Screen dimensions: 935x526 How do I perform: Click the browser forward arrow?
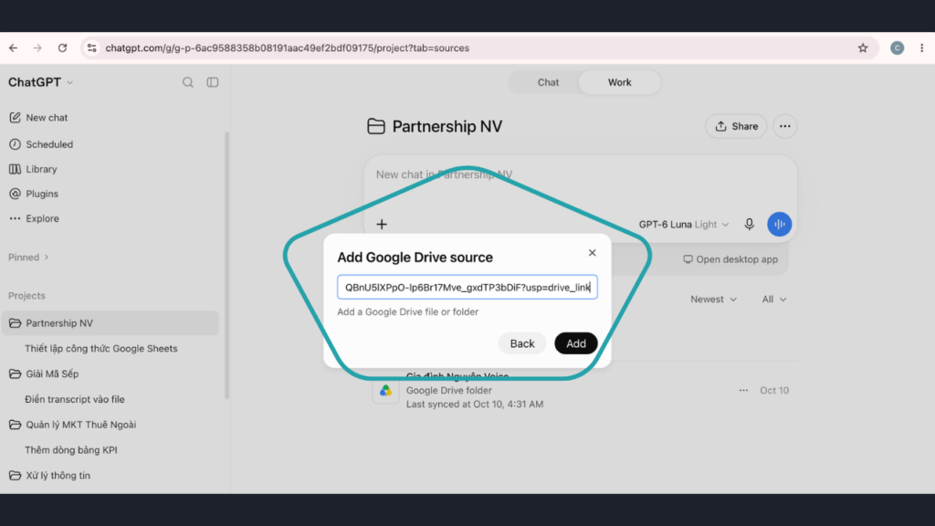click(37, 47)
